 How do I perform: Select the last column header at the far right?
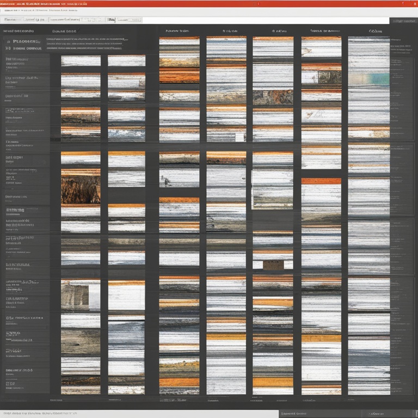pyautogui.click(x=376, y=32)
